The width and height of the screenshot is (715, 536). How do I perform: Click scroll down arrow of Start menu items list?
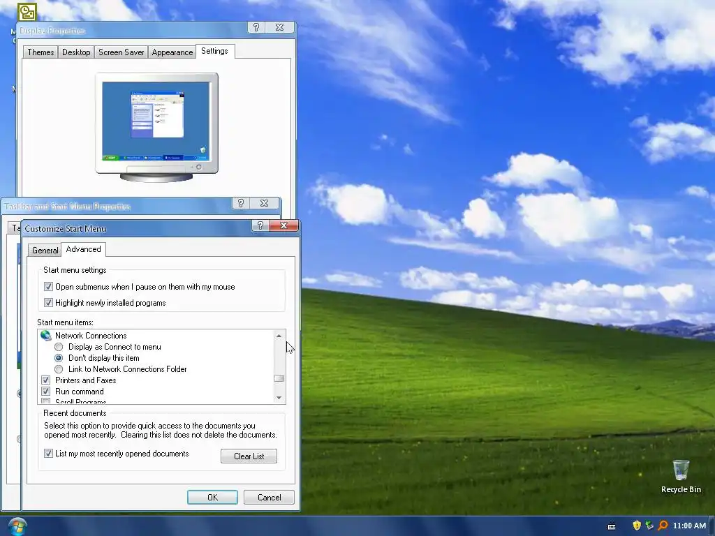click(279, 398)
